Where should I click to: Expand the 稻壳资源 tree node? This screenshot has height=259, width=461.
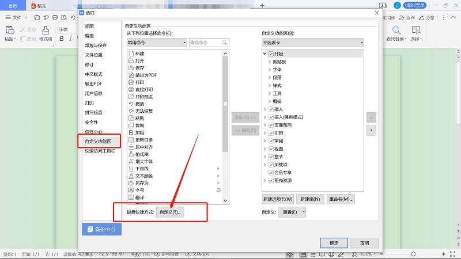coord(265,181)
